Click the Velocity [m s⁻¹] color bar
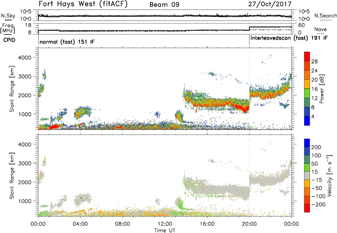This screenshot has height=233, width=337. [307, 175]
